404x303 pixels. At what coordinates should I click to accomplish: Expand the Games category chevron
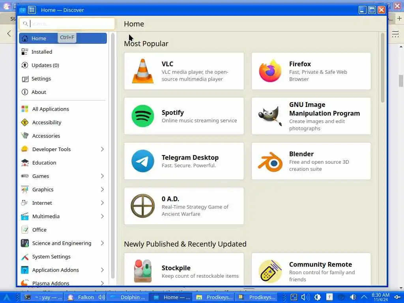(102, 176)
